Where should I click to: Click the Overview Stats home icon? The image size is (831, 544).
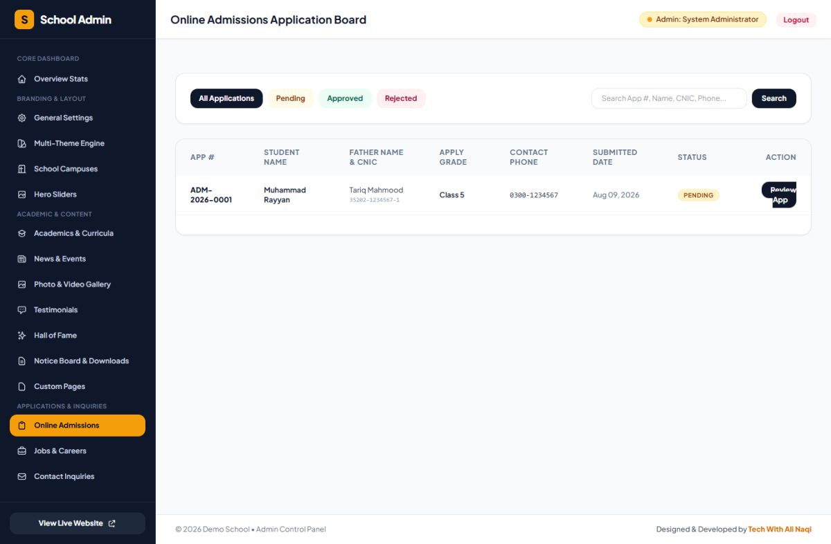tap(21, 79)
